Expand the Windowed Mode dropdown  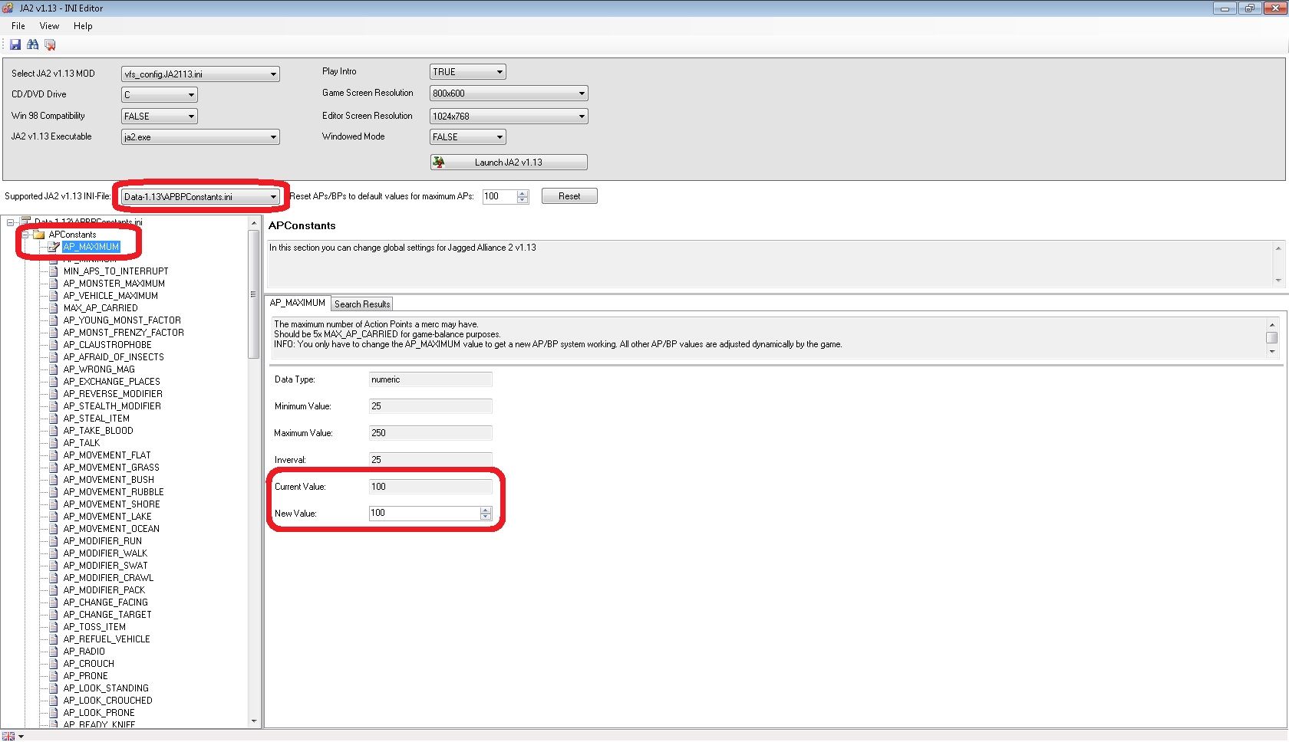pyautogui.click(x=499, y=137)
